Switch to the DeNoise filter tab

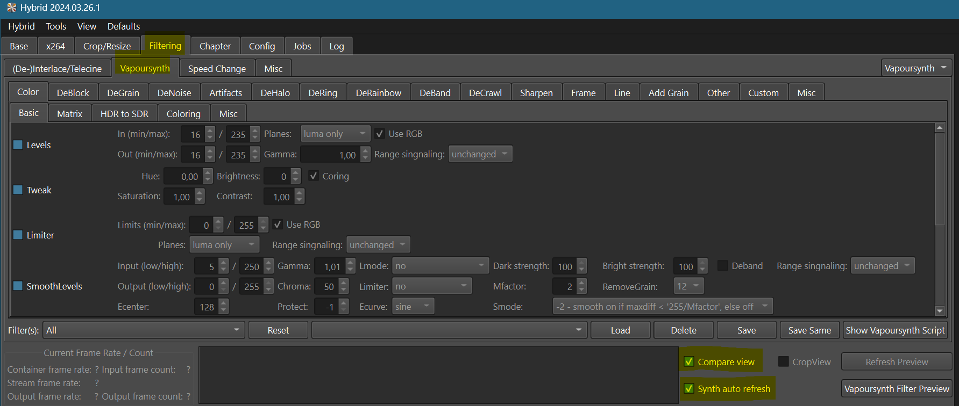coord(174,93)
